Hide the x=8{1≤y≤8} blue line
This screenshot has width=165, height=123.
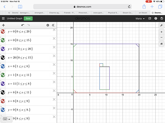click(3, 66)
